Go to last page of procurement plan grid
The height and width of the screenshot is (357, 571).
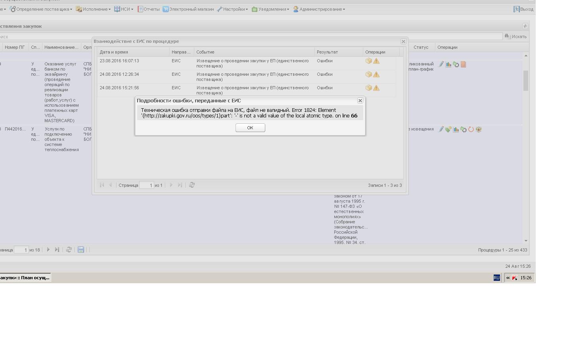pyautogui.click(x=57, y=250)
